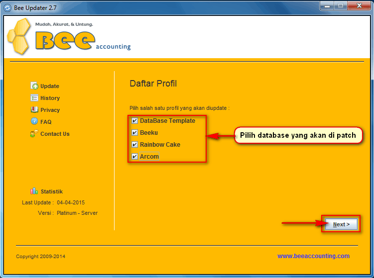Visit the www.beeaccounting.com link
Viewport: 374px width, 278px height.
tap(313, 256)
